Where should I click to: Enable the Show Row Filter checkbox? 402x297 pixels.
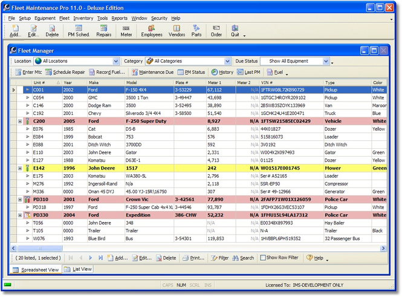click(x=264, y=258)
